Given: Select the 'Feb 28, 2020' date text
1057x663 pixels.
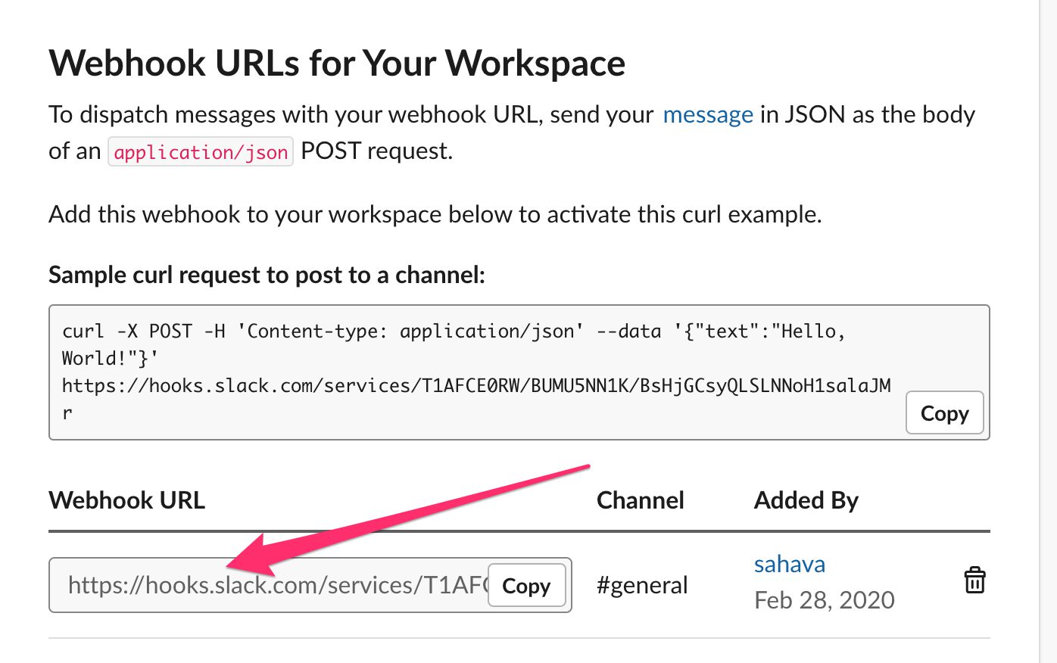Looking at the screenshot, I should 825,600.
